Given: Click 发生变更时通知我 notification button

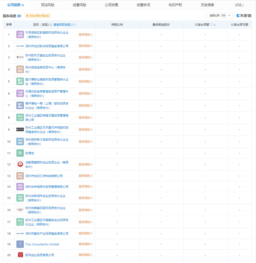Looking at the screenshot, I should pos(38,16).
